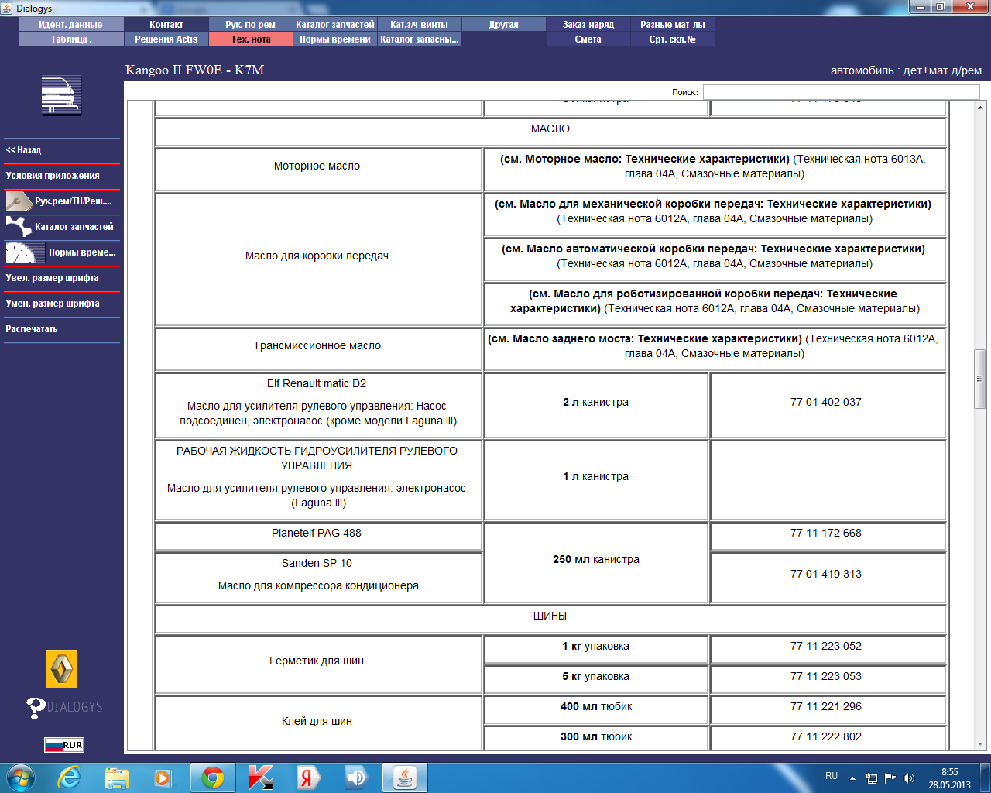Show hidden tray icons arrow
Image resolution: width=991 pixels, height=793 pixels.
pyautogui.click(x=852, y=778)
